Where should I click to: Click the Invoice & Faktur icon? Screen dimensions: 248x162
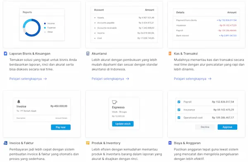5,143
